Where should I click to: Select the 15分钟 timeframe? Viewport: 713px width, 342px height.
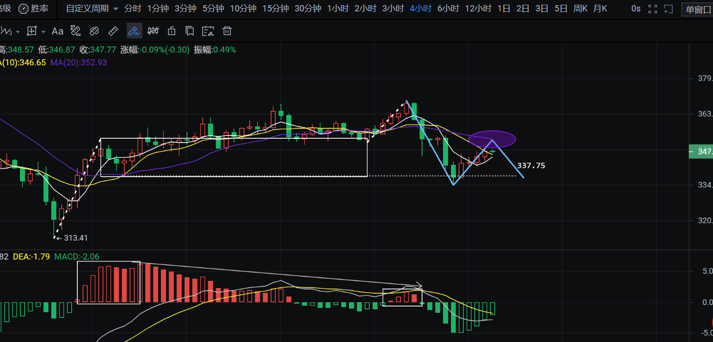pos(275,9)
